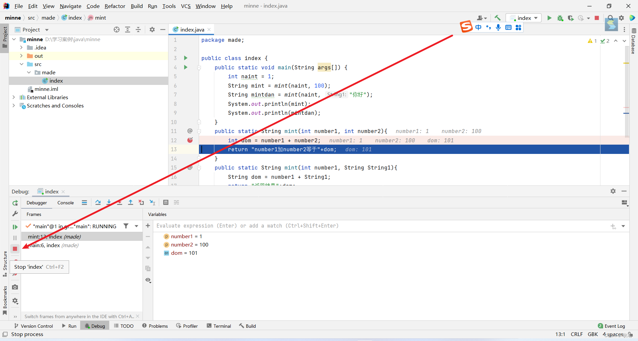This screenshot has width=638, height=341.
Task: Open the Refactor menu
Action: click(x=115, y=6)
